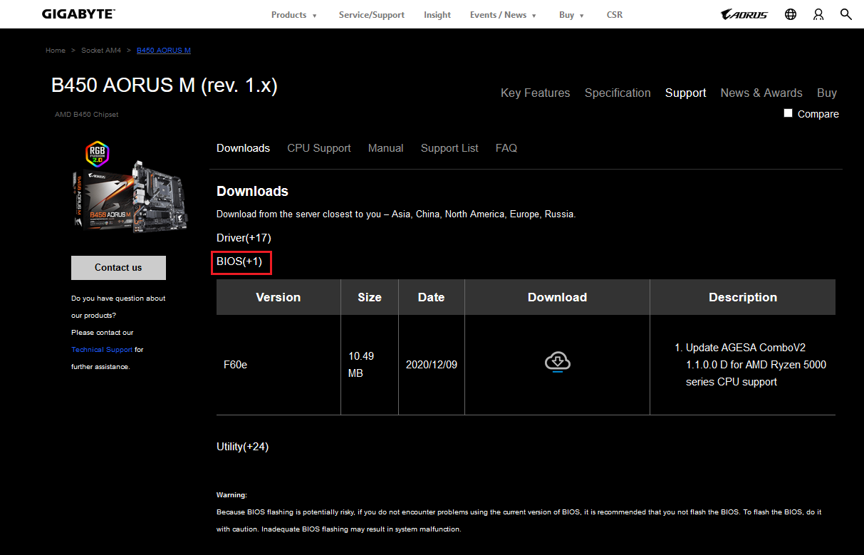Viewport: 864px width, 555px height.
Task: Collapse the BIOS(+1) section
Action: click(239, 261)
